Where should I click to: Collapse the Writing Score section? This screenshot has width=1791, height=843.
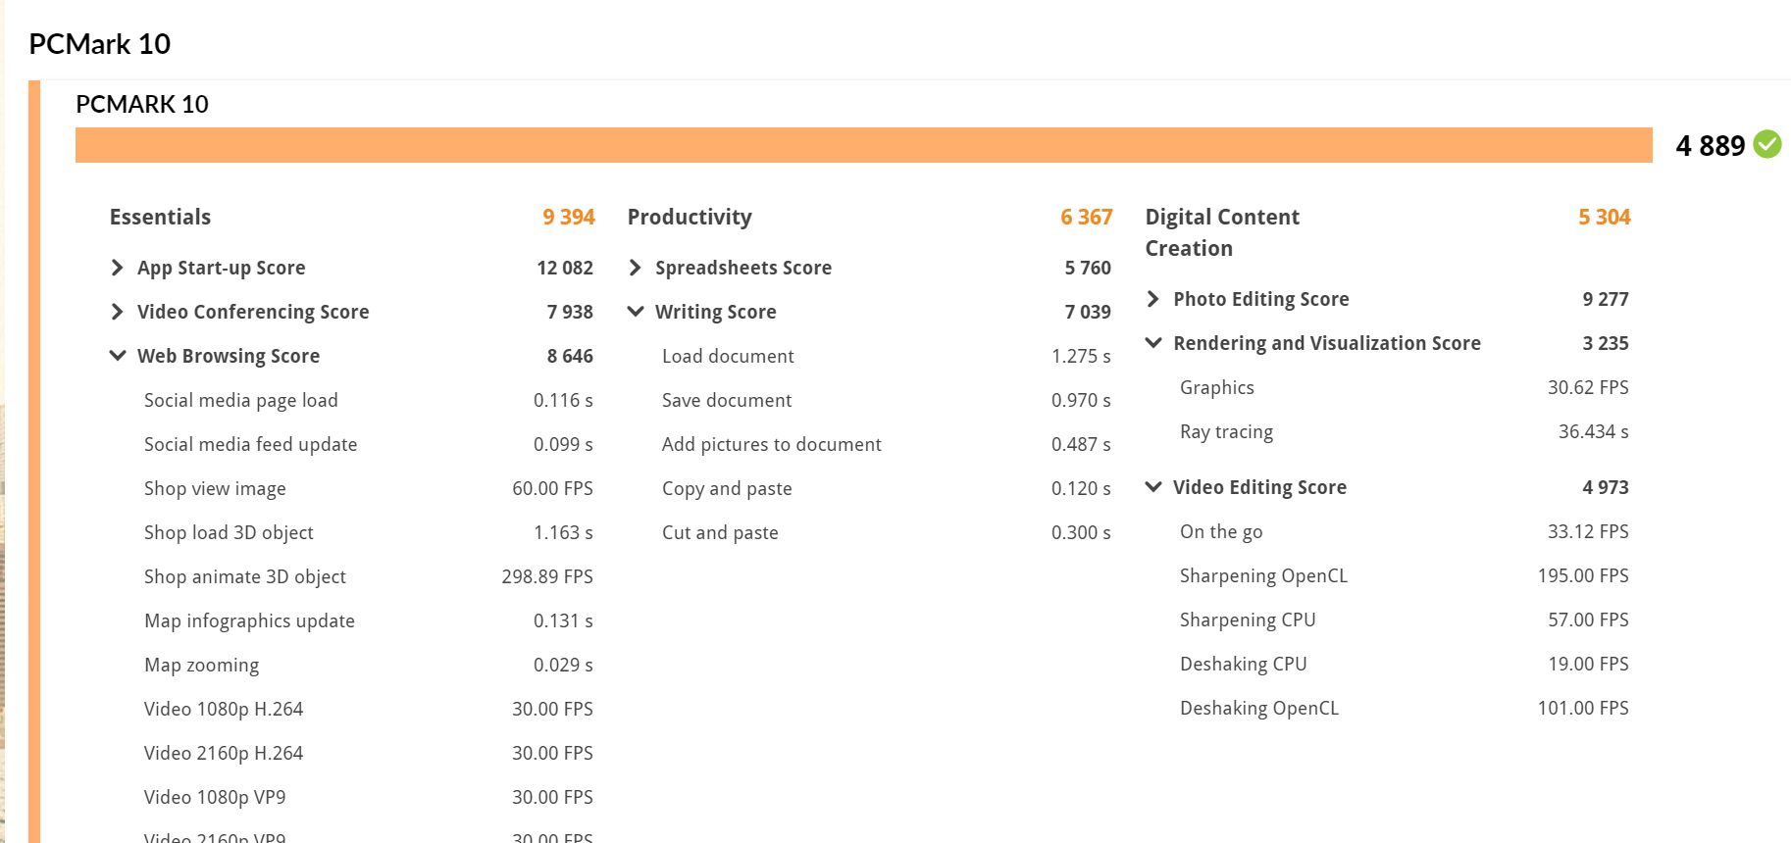[x=636, y=312]
